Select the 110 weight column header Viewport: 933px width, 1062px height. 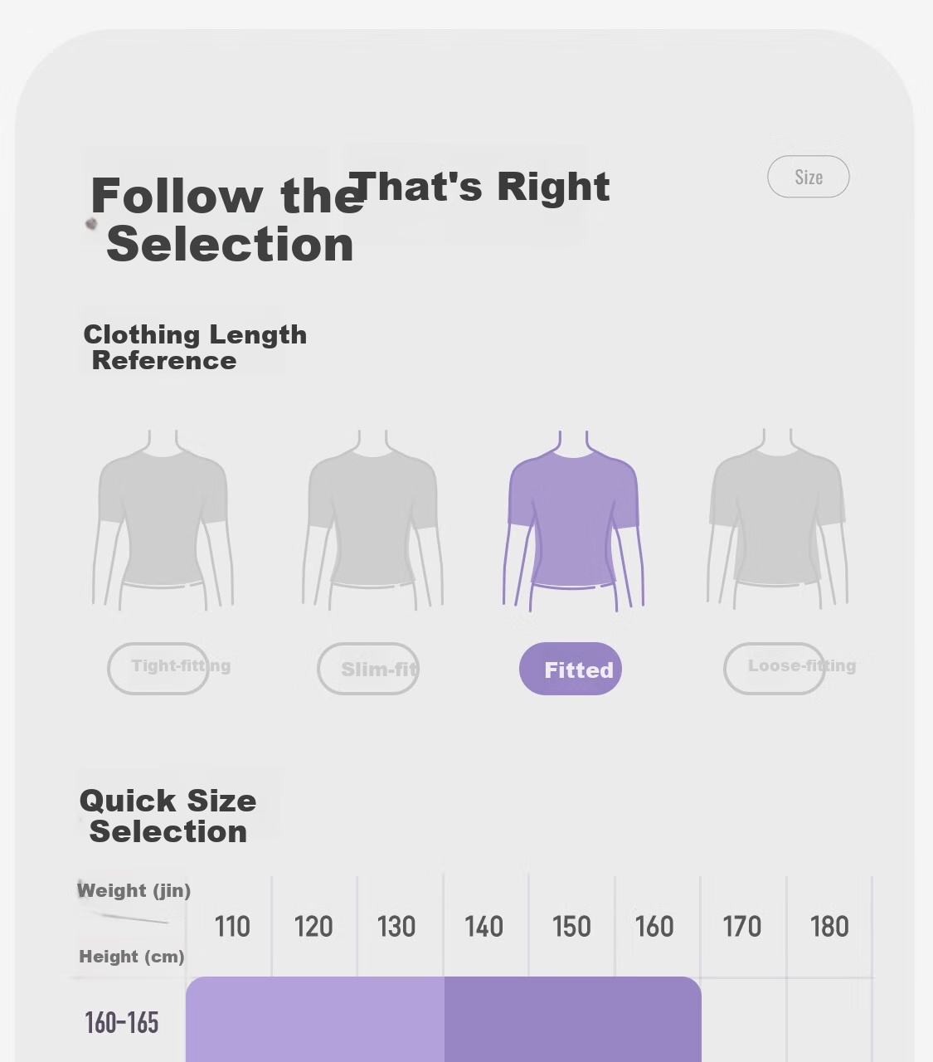pyautogui.click(x=232, y=926)
